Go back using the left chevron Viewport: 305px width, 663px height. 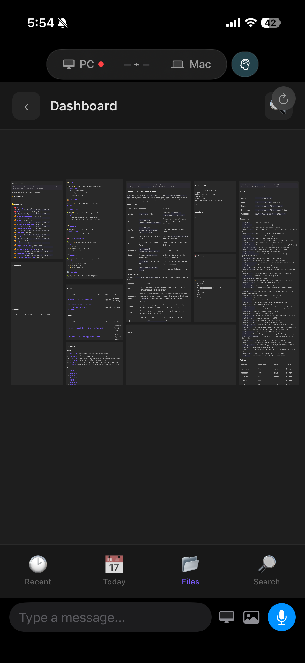pos(26,106)
